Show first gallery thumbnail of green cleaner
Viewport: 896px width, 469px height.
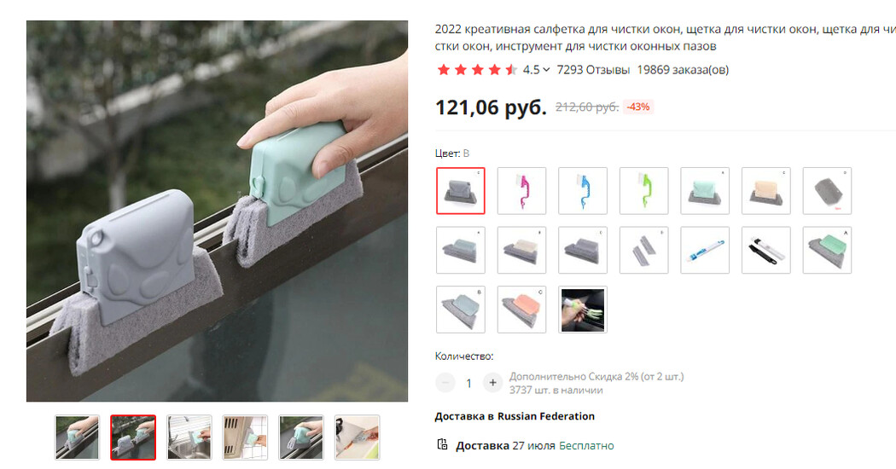click(x=77, y=437)
